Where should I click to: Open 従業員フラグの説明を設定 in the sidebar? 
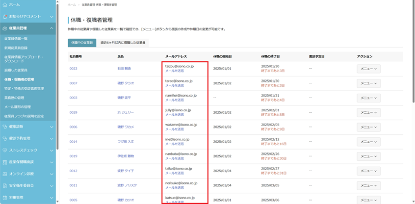click(24, 116)
